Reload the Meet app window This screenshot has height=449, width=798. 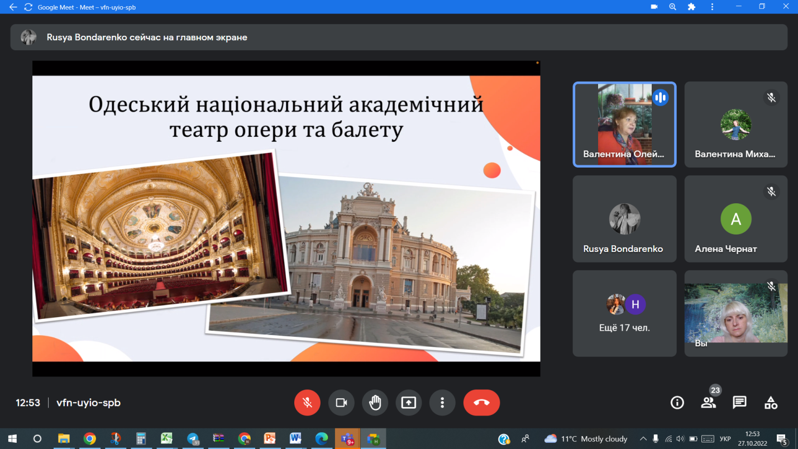pyautogui.click(x=28, y=7)
